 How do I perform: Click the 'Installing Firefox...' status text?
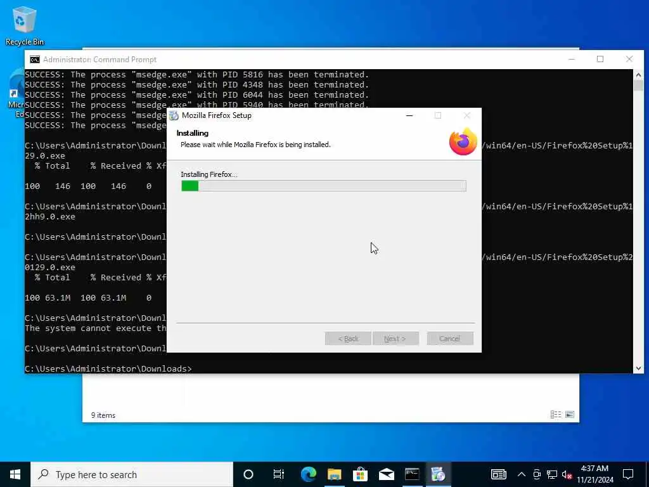pyautogui.click(x=209, y=174)
